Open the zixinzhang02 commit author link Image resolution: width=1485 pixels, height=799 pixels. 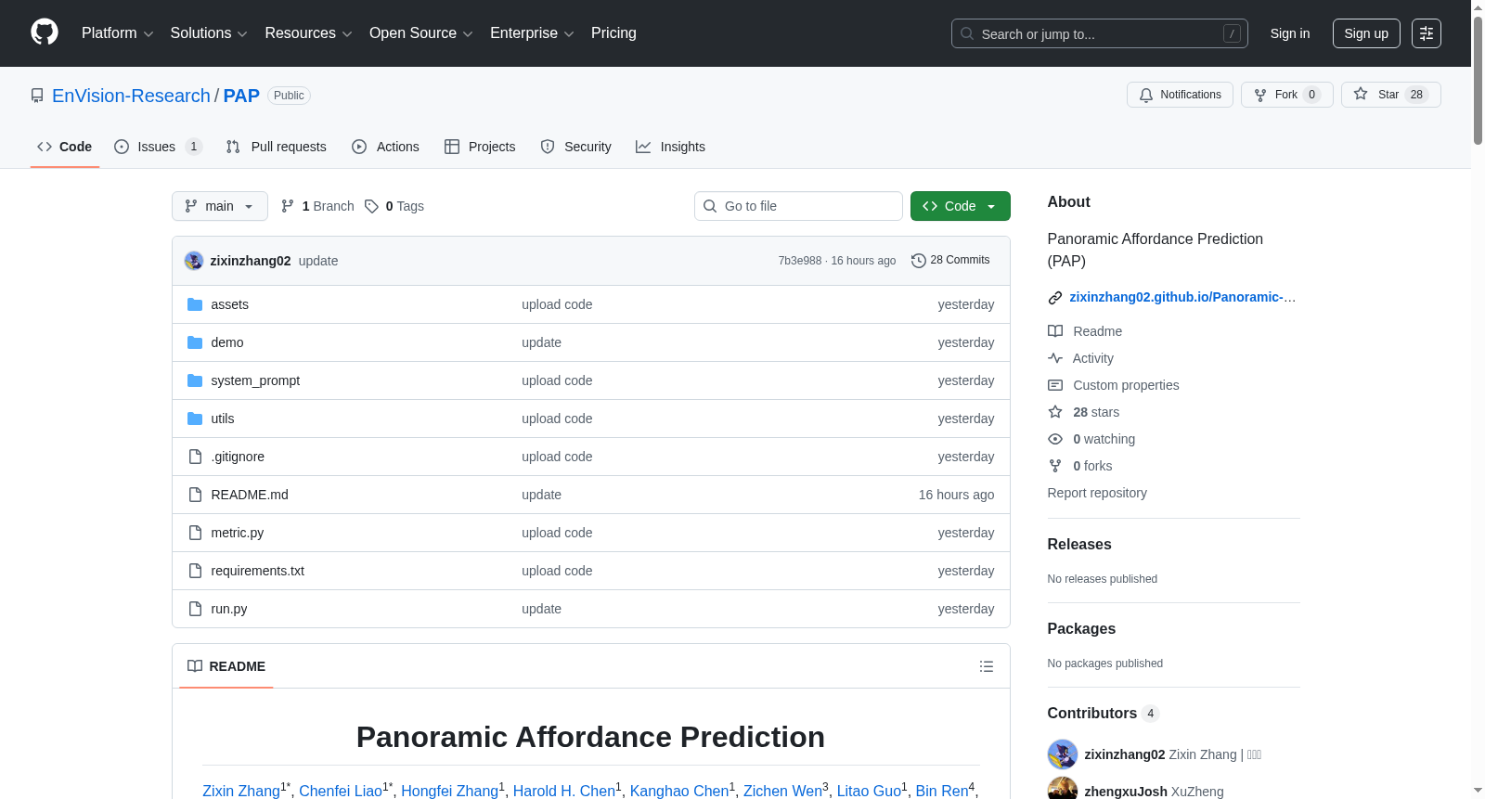(251, 261)
